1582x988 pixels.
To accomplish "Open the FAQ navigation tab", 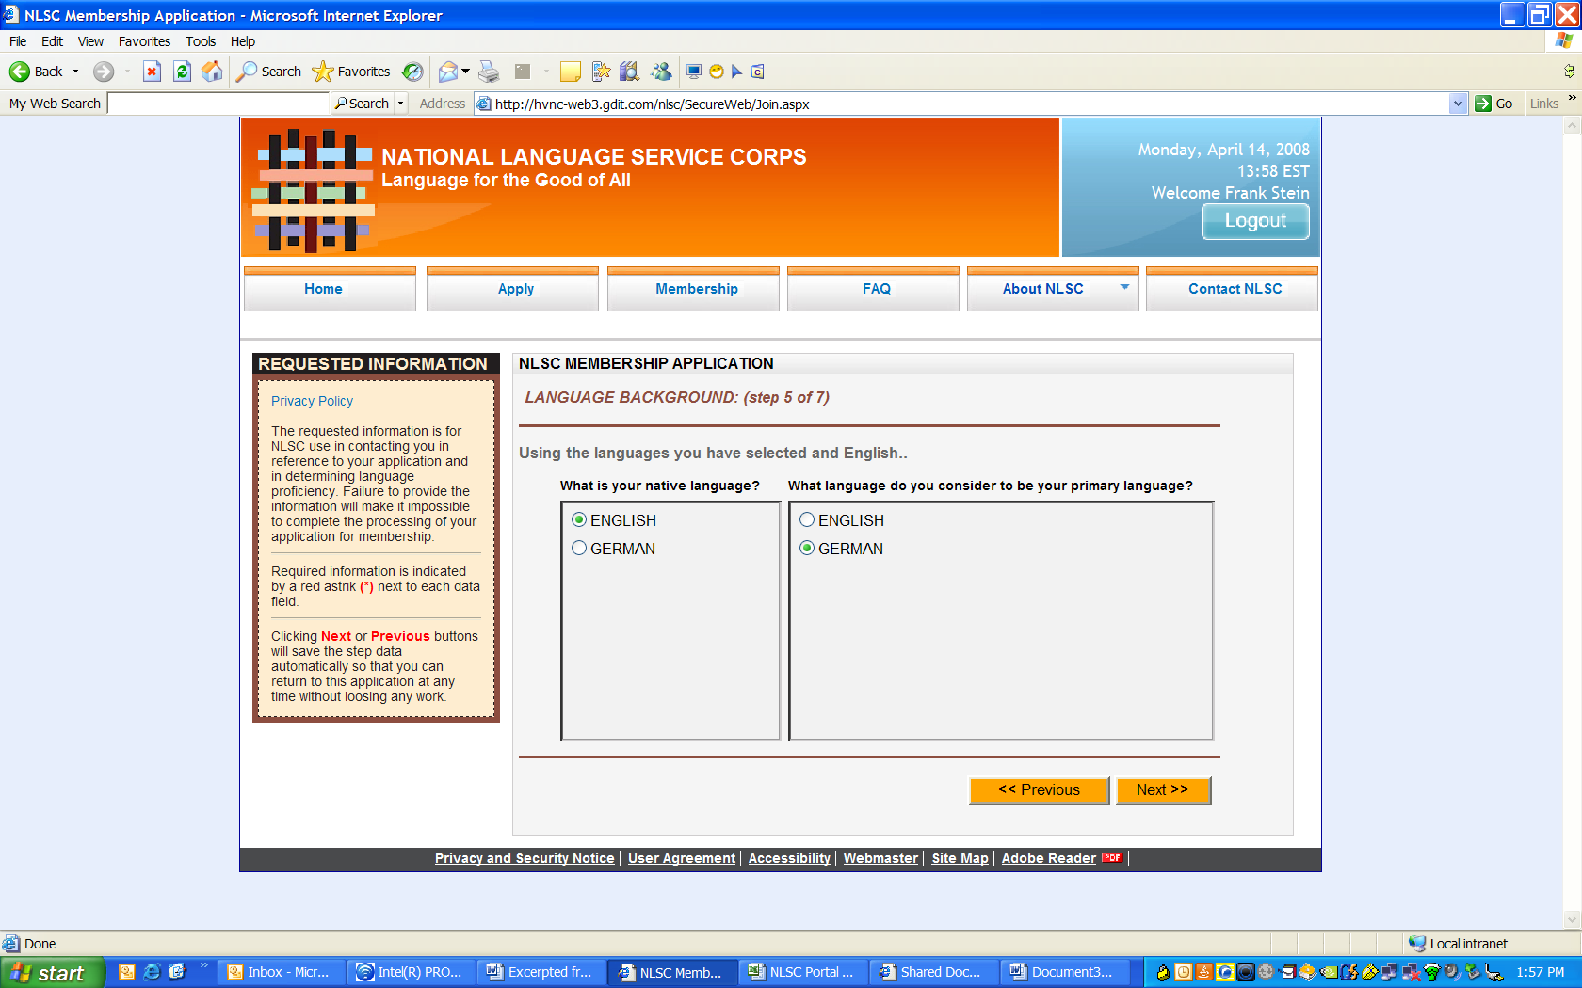I will (x=873, y=289).
